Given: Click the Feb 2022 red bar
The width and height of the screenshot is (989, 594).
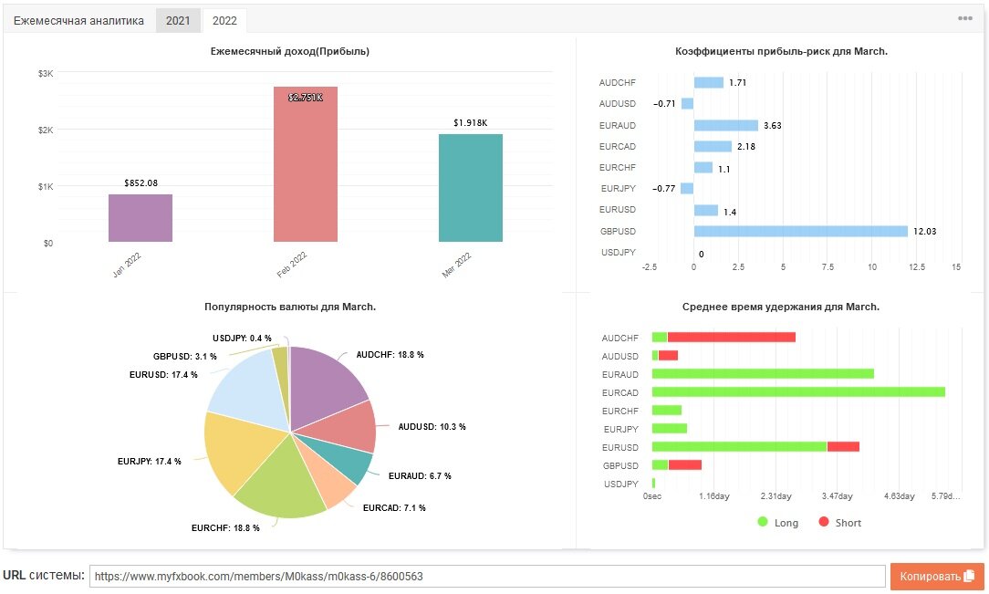Looking at the screenshot, I should (x=306, y=164).
